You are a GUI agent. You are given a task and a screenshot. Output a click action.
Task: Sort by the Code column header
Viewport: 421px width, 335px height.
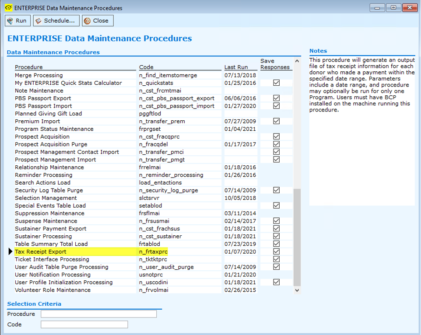pyautogui.click(x=146, y=67)
